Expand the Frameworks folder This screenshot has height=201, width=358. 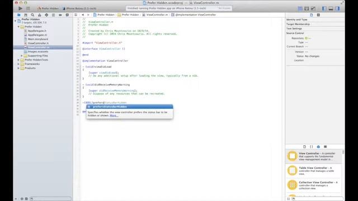coord(18,64)
